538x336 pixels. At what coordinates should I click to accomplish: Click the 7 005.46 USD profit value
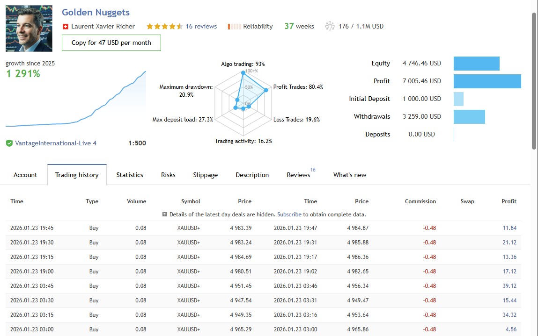click(422, 81)
